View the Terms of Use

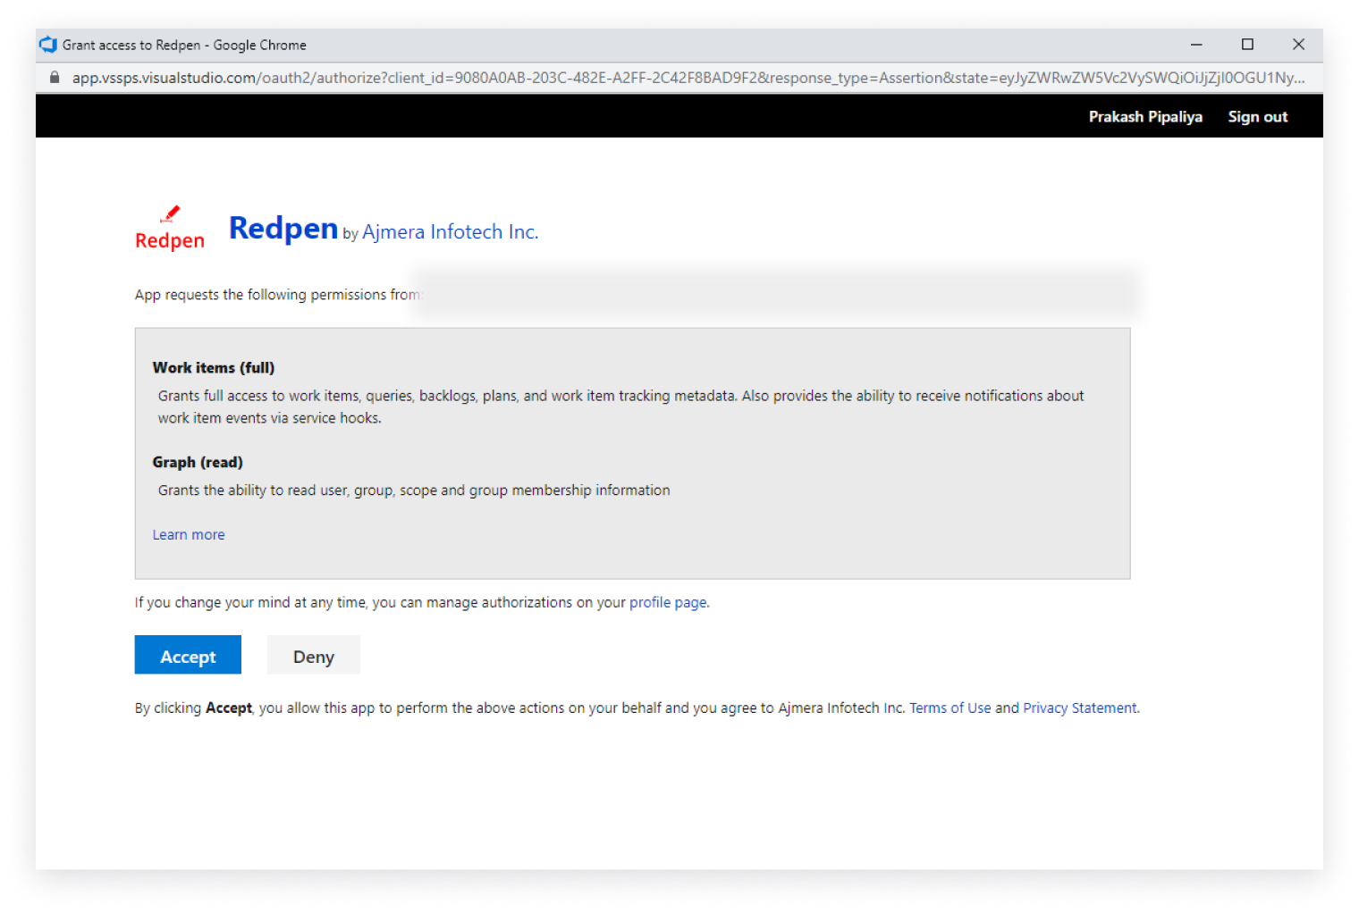[950, 708]
